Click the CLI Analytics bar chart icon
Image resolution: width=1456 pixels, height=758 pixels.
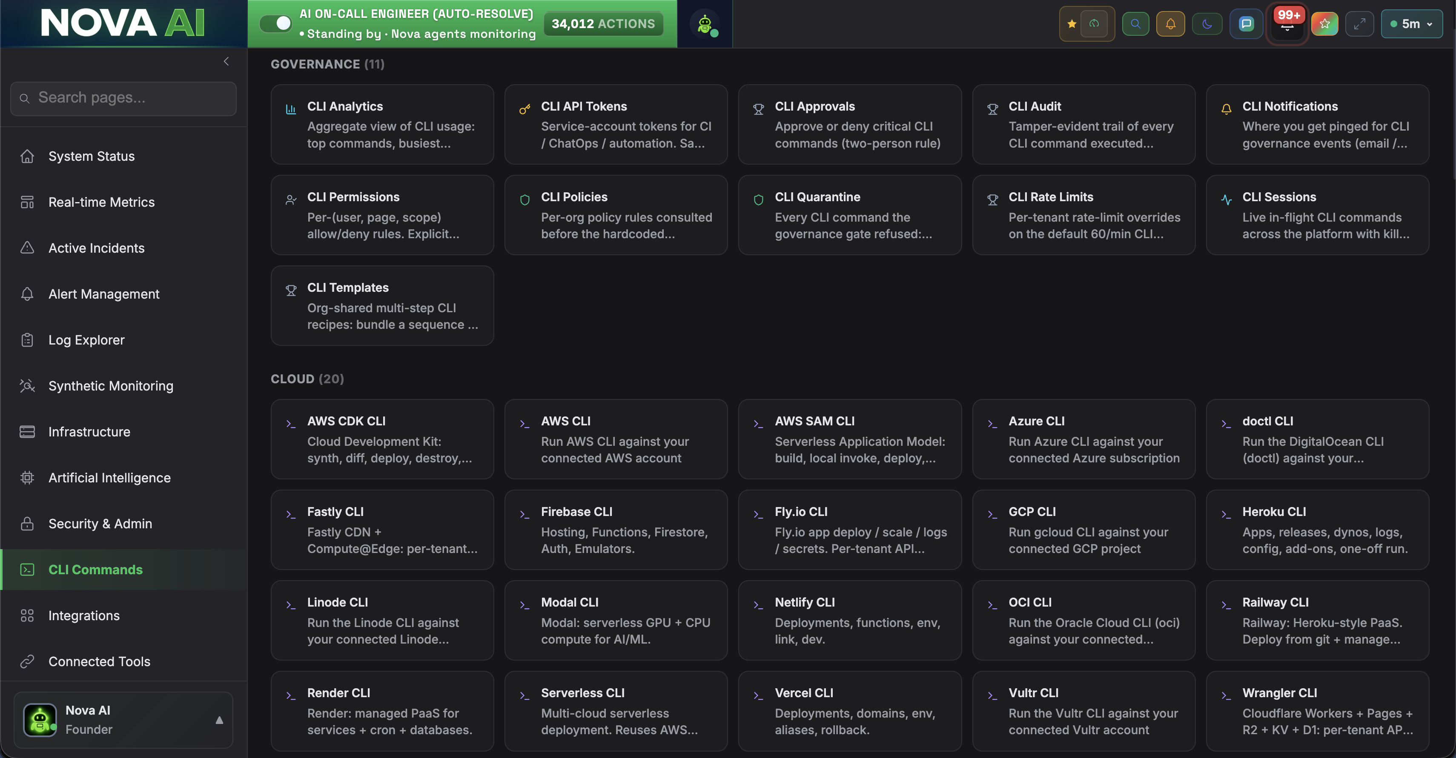coord(290,109)
